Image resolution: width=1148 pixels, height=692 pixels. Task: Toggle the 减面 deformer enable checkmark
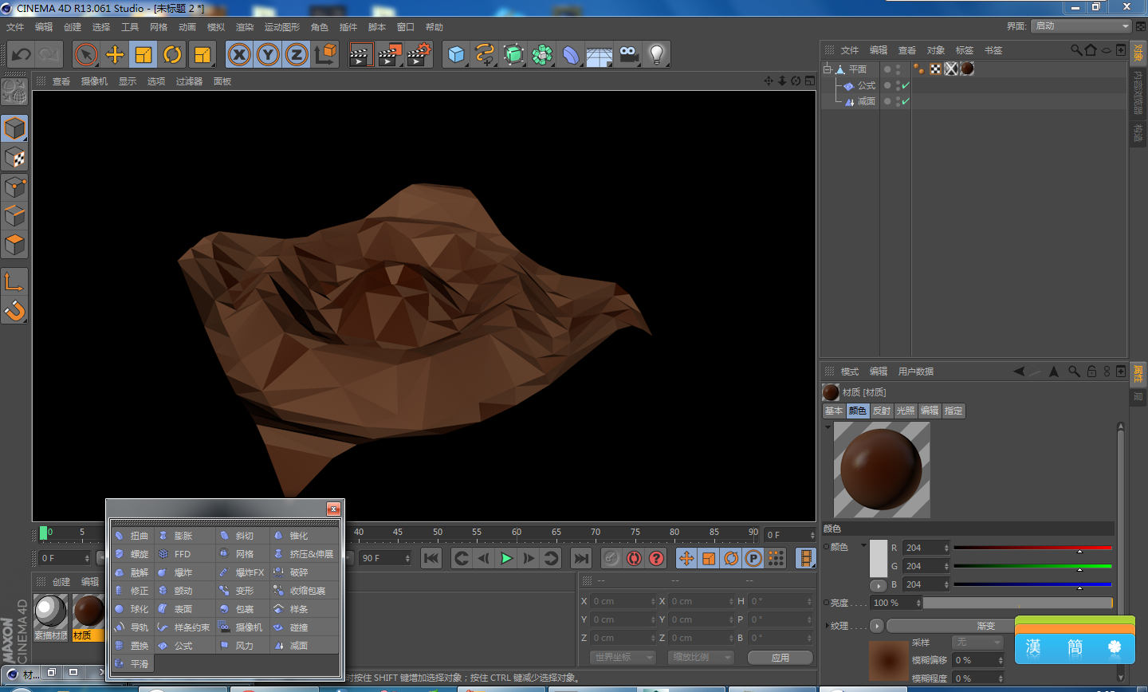click(x=906, y=101)
